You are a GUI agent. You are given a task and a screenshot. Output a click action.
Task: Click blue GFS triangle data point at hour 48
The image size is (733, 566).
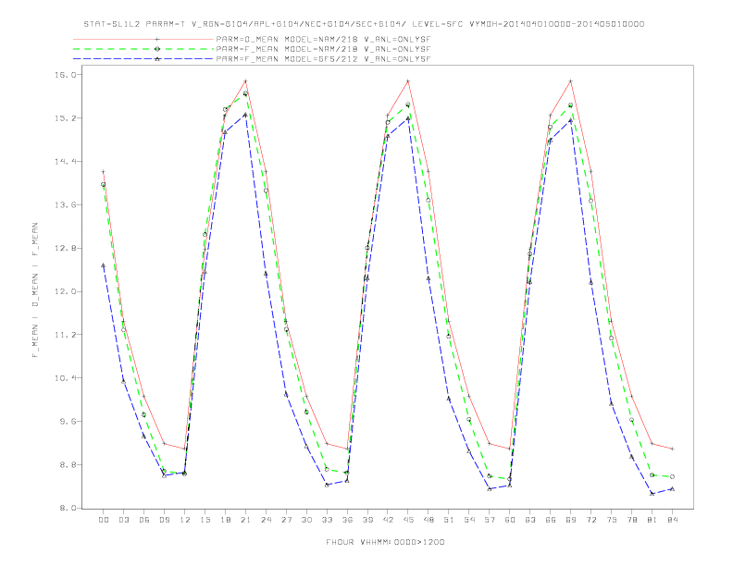tap(429, 278)
